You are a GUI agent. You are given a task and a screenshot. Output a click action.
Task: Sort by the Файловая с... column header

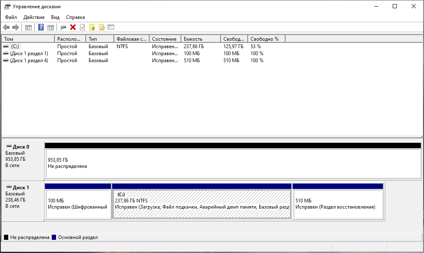pyautogui.click(x=132, y=39)
